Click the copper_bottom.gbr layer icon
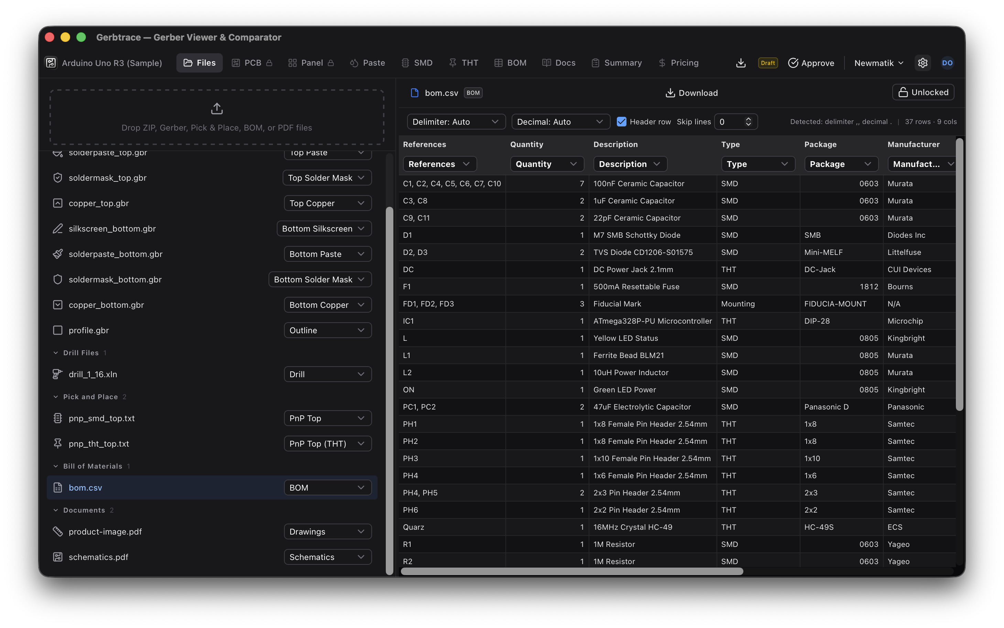Screen dimensions: 1004x628 coord(58,305)
